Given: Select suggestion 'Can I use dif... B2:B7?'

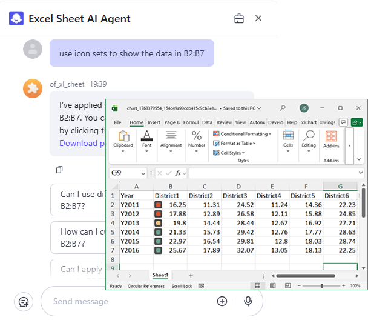Looking at the screenshot, I should click(x=78, y=200).
